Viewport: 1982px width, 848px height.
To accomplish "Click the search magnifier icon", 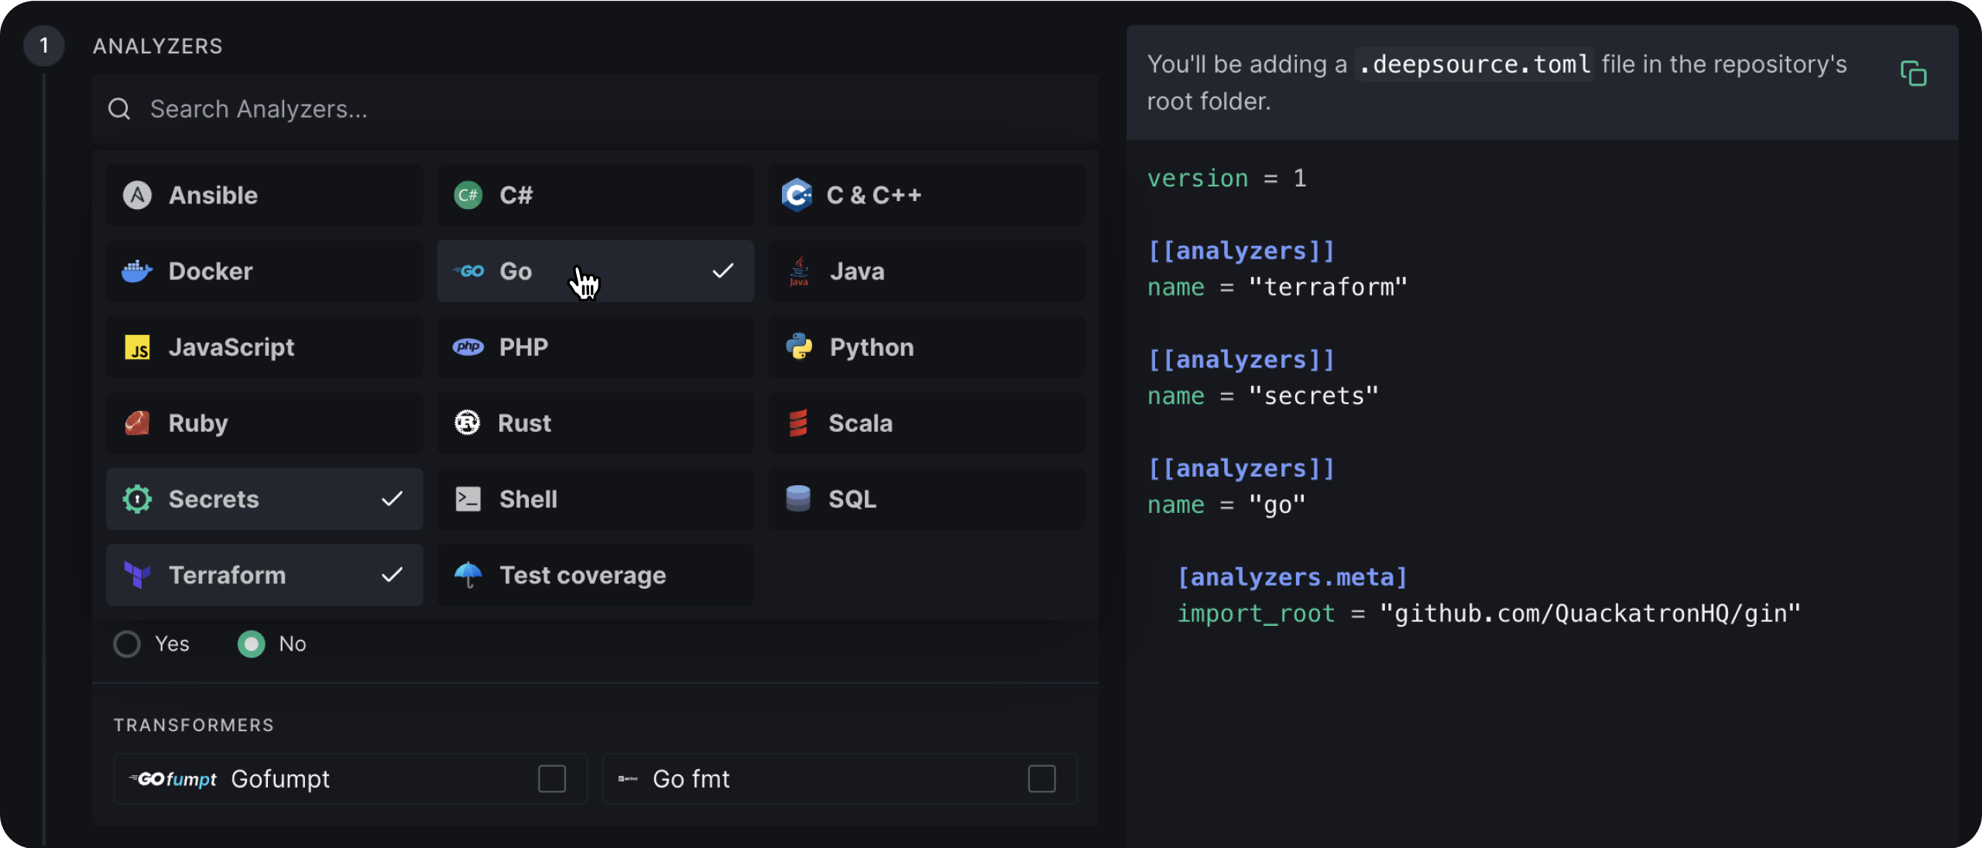I will coord(119,109).
